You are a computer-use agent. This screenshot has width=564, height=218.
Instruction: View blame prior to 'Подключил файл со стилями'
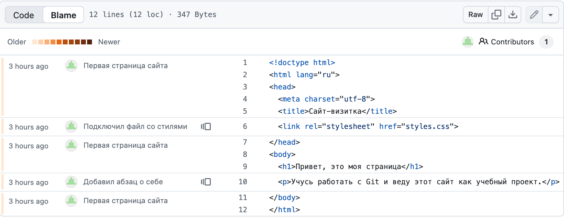pos(206,126)
